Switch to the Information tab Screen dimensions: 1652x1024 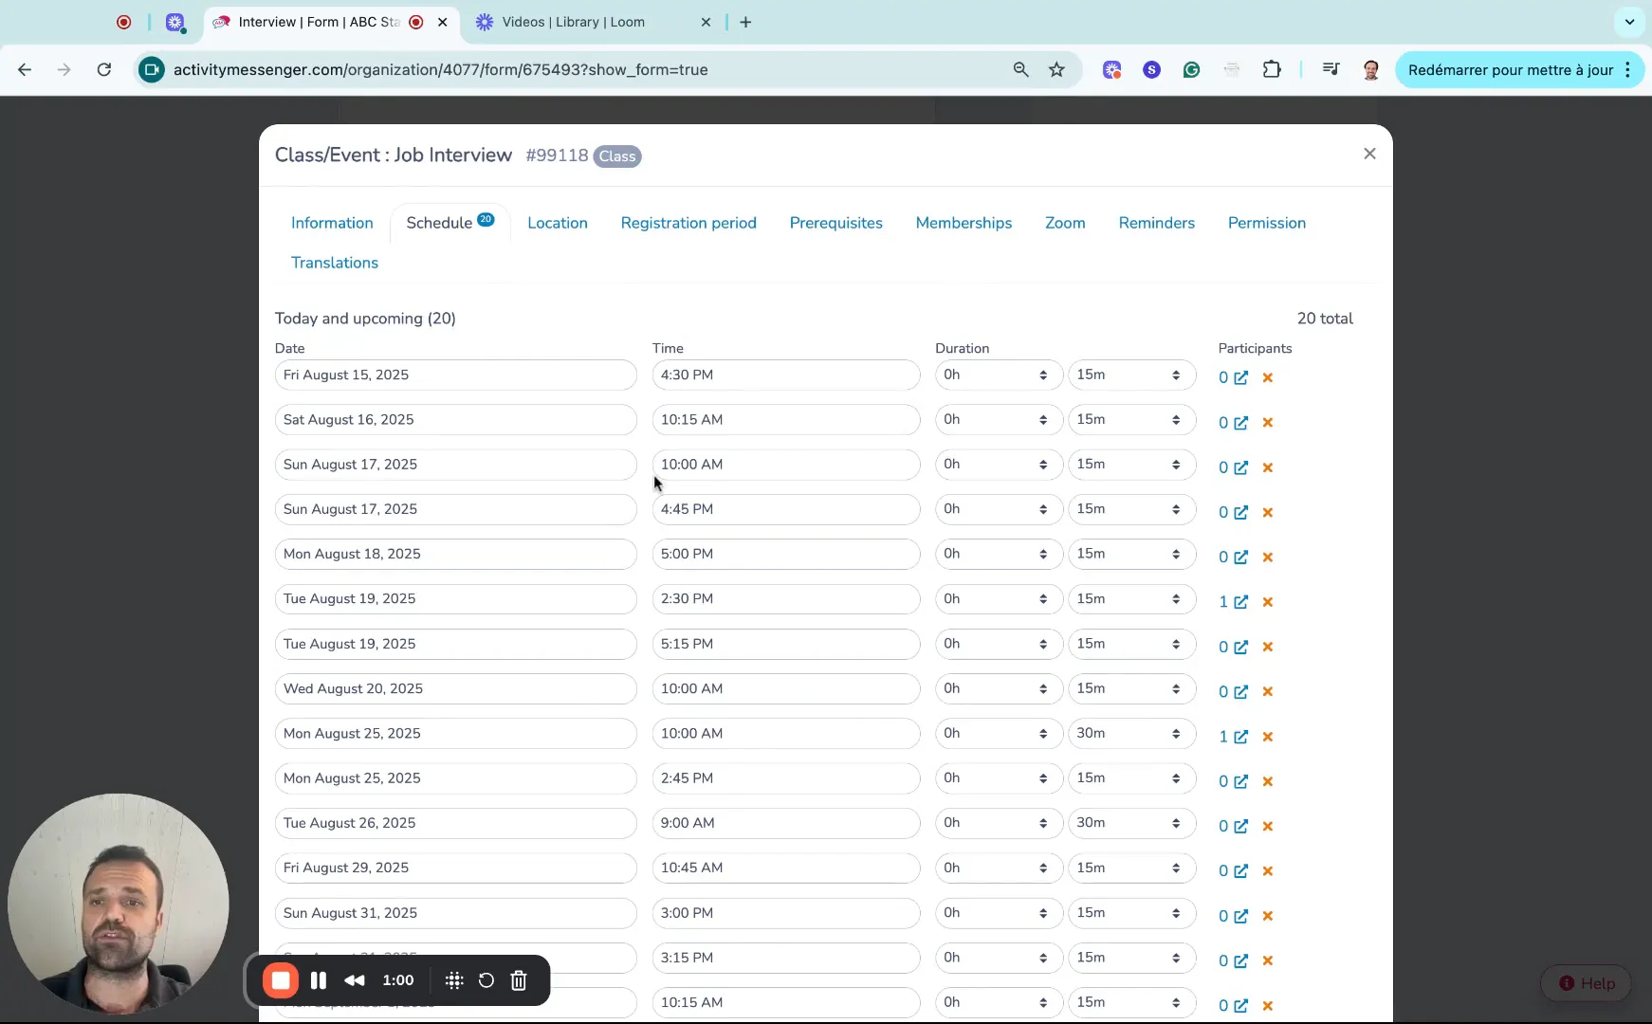pyautogui.click(x=332, y=223)
